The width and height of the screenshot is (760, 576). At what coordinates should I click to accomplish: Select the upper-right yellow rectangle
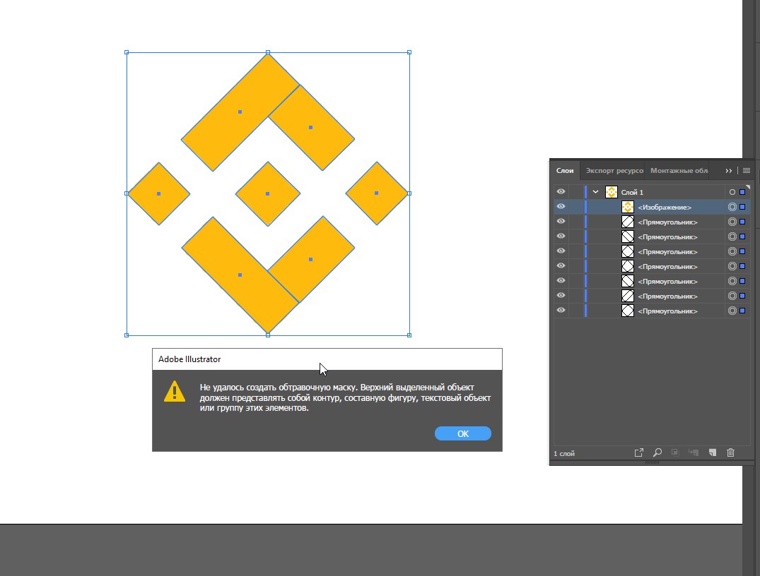(x=310, y=128)
